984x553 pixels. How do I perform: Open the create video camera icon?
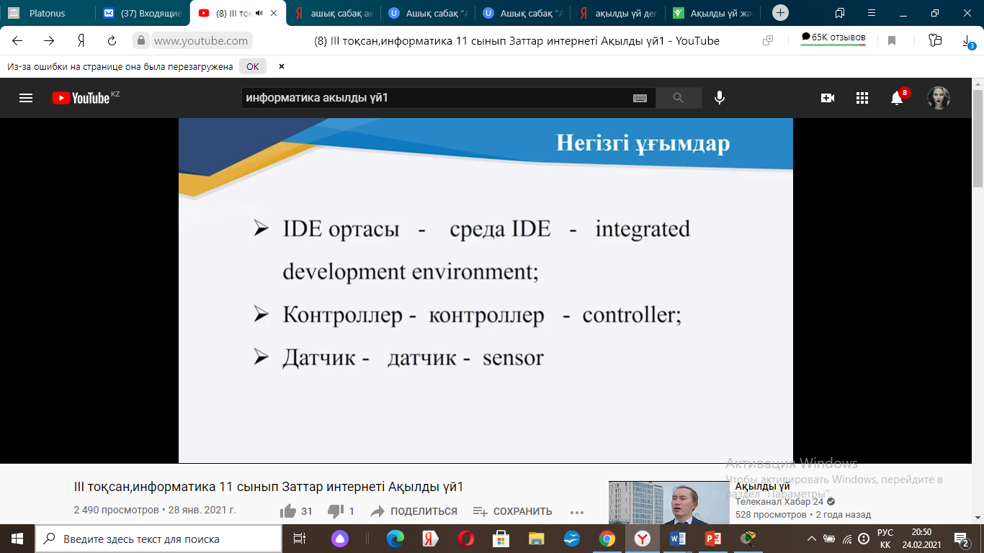[x=828, y=98]
